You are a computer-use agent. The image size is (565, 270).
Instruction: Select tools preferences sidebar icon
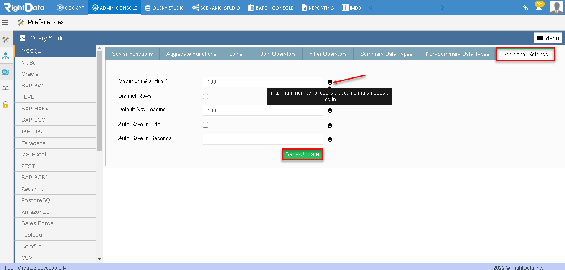click(x=5, y=40)
